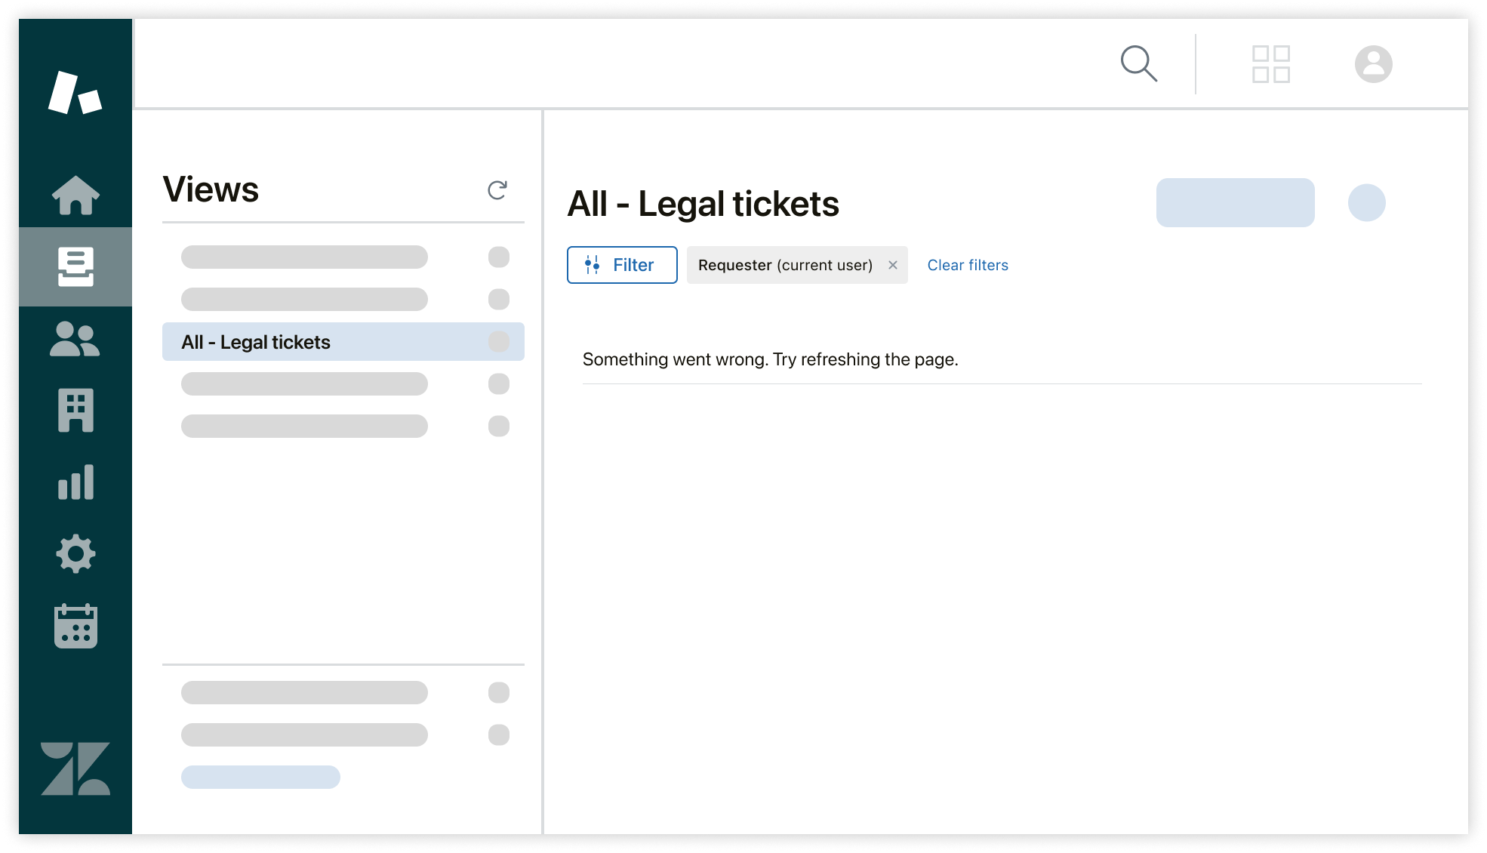Open the products grid icon
The width and height of the screenshot is (1487, 853).
1270,64
